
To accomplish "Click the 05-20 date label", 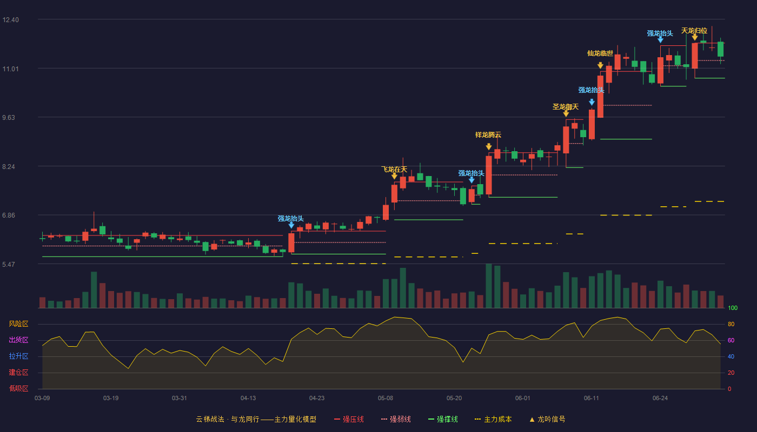I will [x=454, y=398].
